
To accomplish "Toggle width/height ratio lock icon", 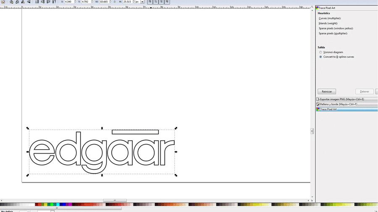I will click(115, 2).
